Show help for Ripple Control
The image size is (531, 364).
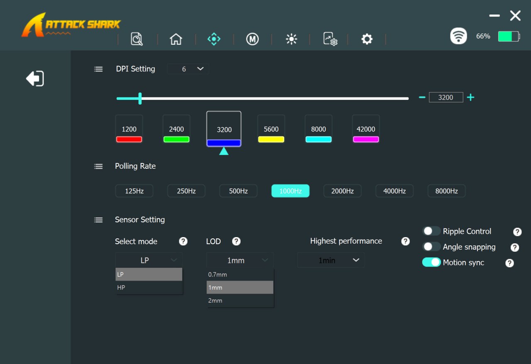coord(517,232)
